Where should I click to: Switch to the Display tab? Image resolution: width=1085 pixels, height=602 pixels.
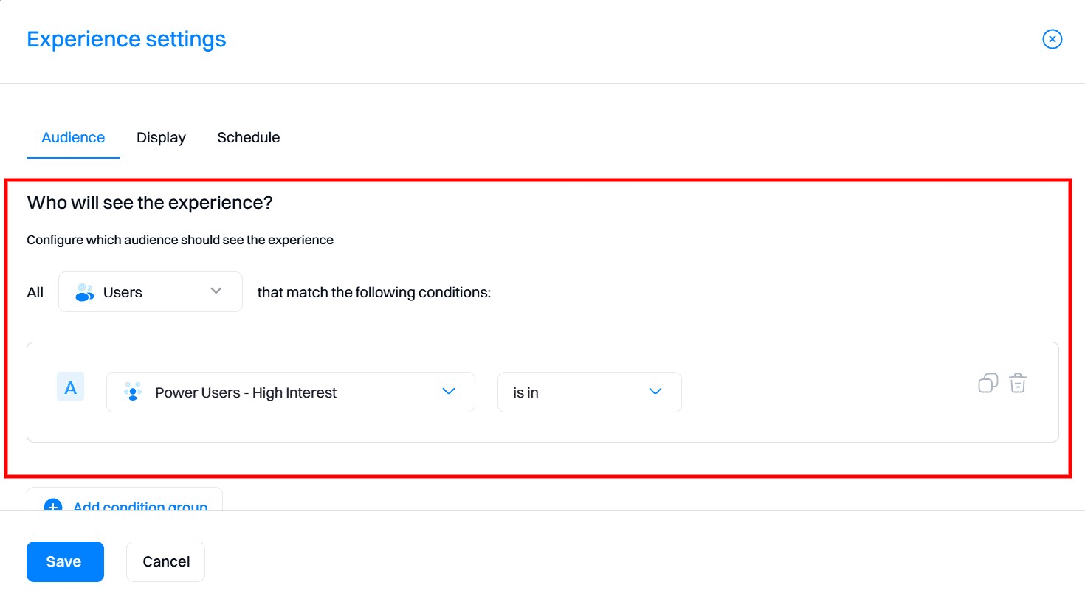tap(161, 137)
